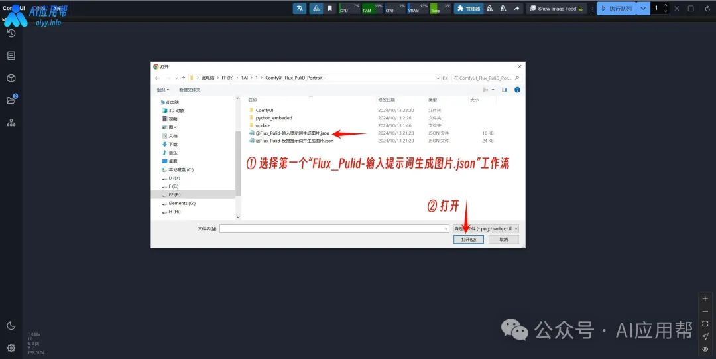
Task: Open the node library list icon
Action: tap(11, 55)
